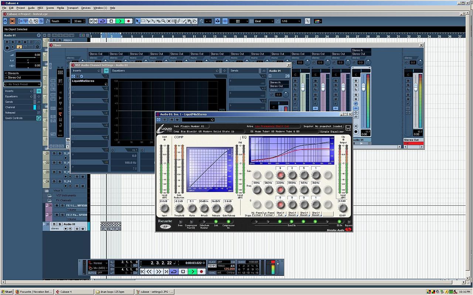
Task: Click Cycle on the transport panel
Action: [174, 271]
